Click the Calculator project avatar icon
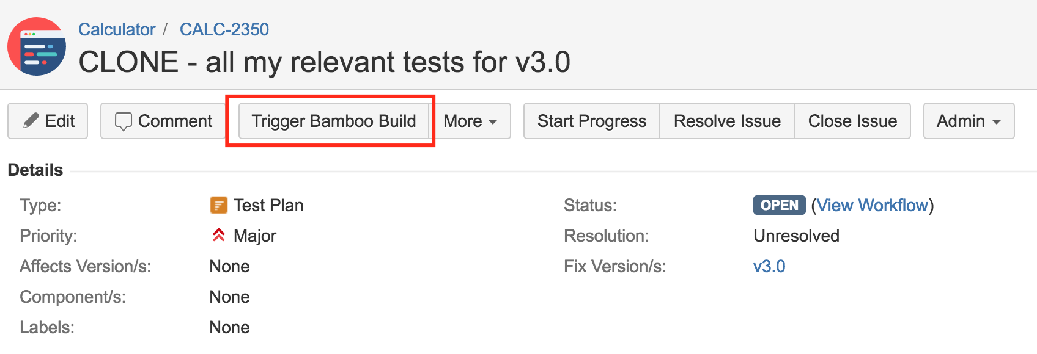Screen dimensions: 1037x354 click(x=37, y=46)
